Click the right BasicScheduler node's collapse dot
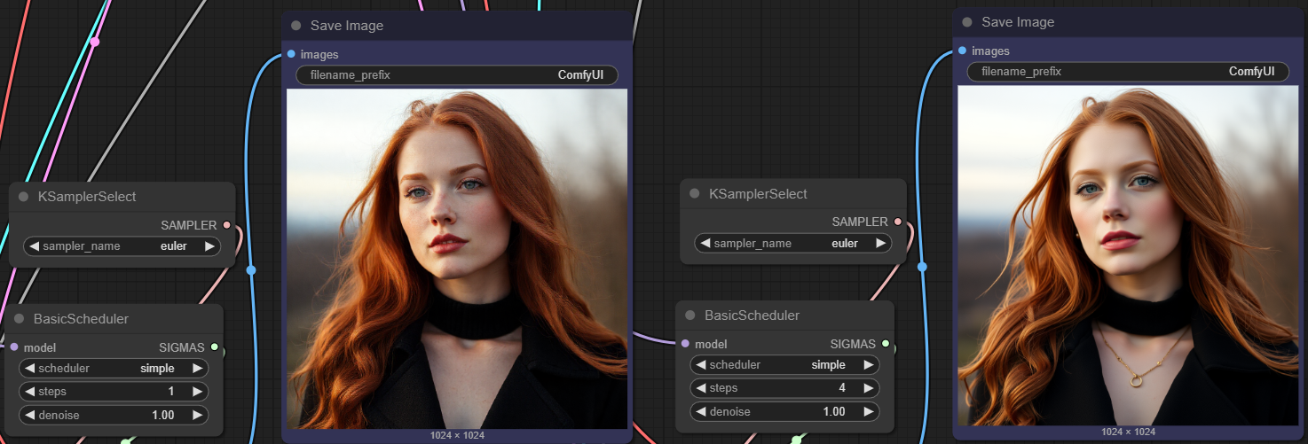The image size is (1308, 444). pos(690,315)
